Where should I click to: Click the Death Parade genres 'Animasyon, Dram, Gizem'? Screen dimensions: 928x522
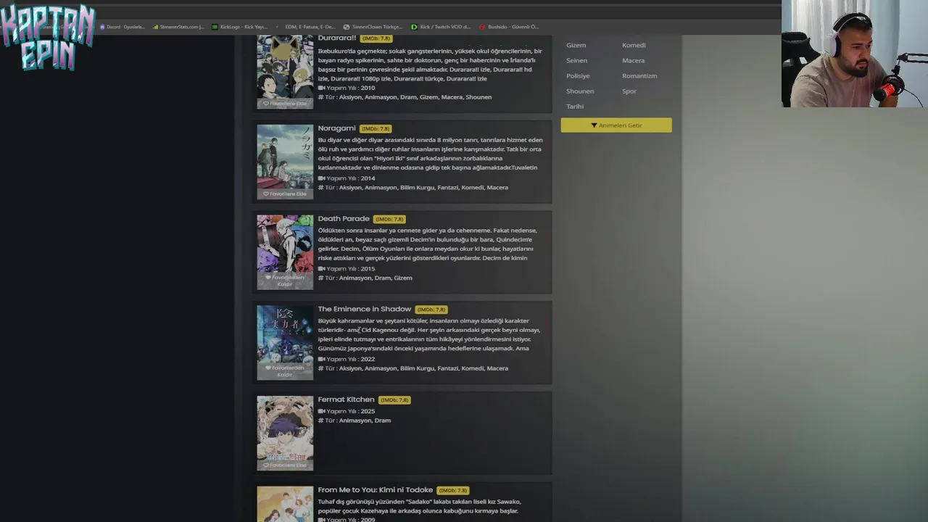click(x=376, y=278)
